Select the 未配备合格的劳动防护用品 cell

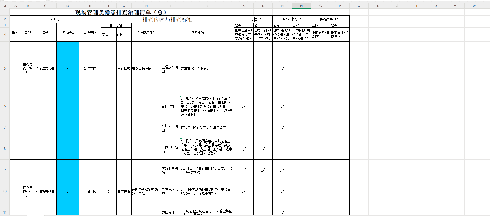pyautogui.click(x=146, y=192)
